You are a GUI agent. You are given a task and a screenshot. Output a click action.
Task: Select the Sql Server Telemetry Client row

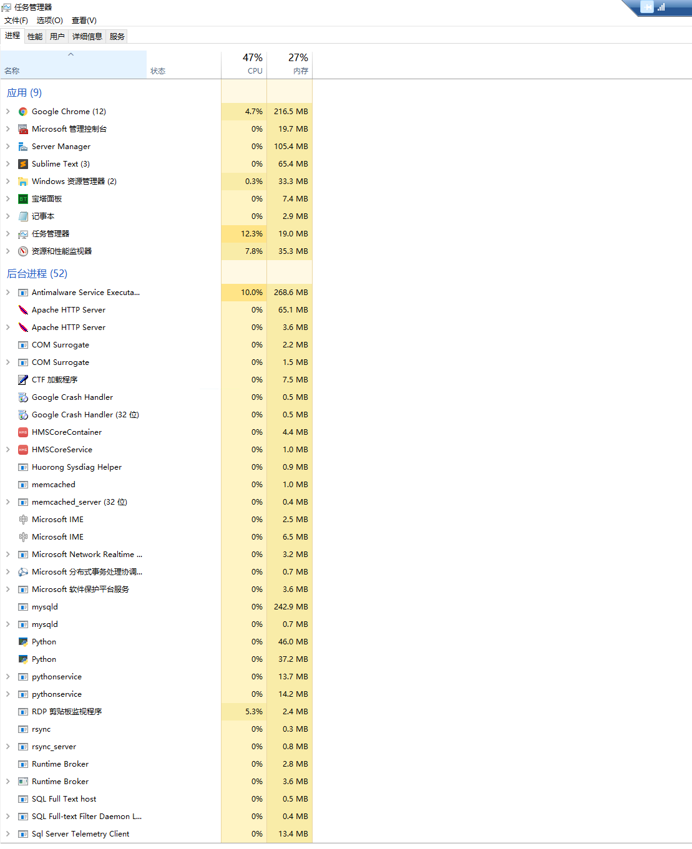[156, 834]
